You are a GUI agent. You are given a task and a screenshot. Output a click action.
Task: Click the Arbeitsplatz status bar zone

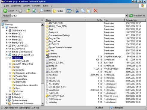point(127,108)
